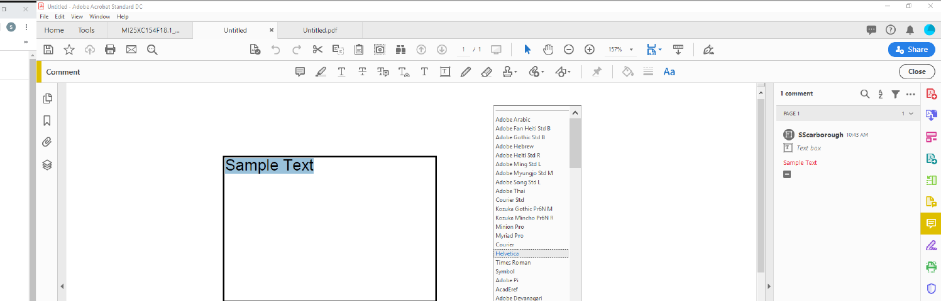Choose the Add text box tool
The image size is (941, 301).
tap(445, 72)
